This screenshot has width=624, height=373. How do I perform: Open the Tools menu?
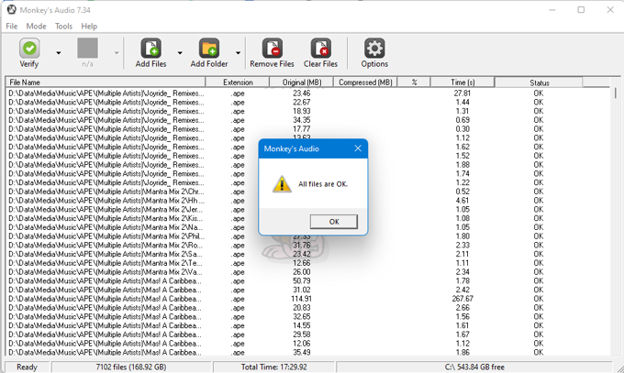(x=63, y=27)
